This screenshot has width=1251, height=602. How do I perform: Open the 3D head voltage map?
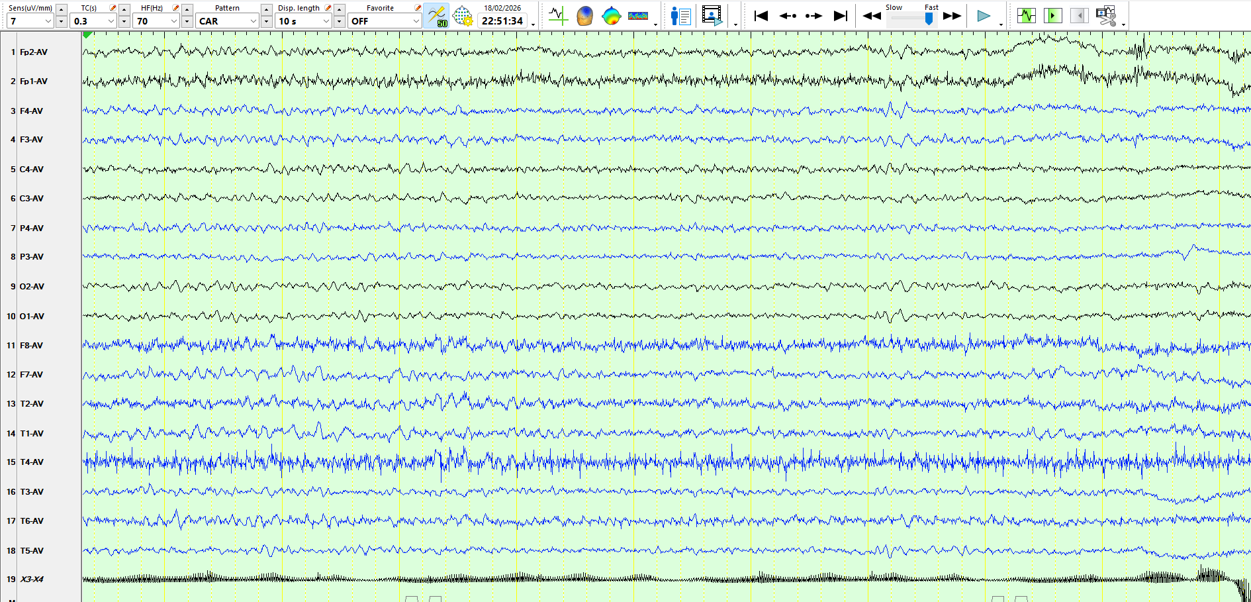584,16
